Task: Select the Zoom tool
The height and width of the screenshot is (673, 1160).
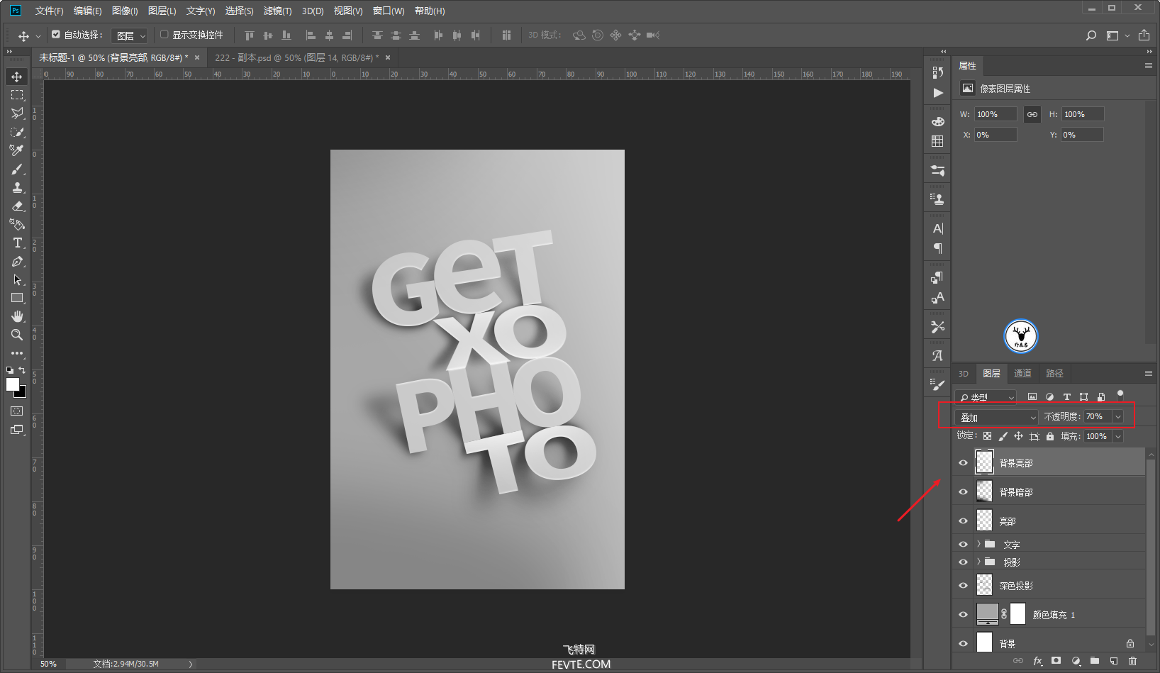Action: pos(17,335)
